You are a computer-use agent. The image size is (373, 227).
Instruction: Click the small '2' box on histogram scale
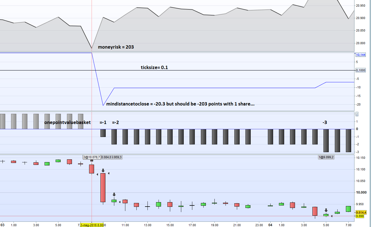[x=357, y=114]
